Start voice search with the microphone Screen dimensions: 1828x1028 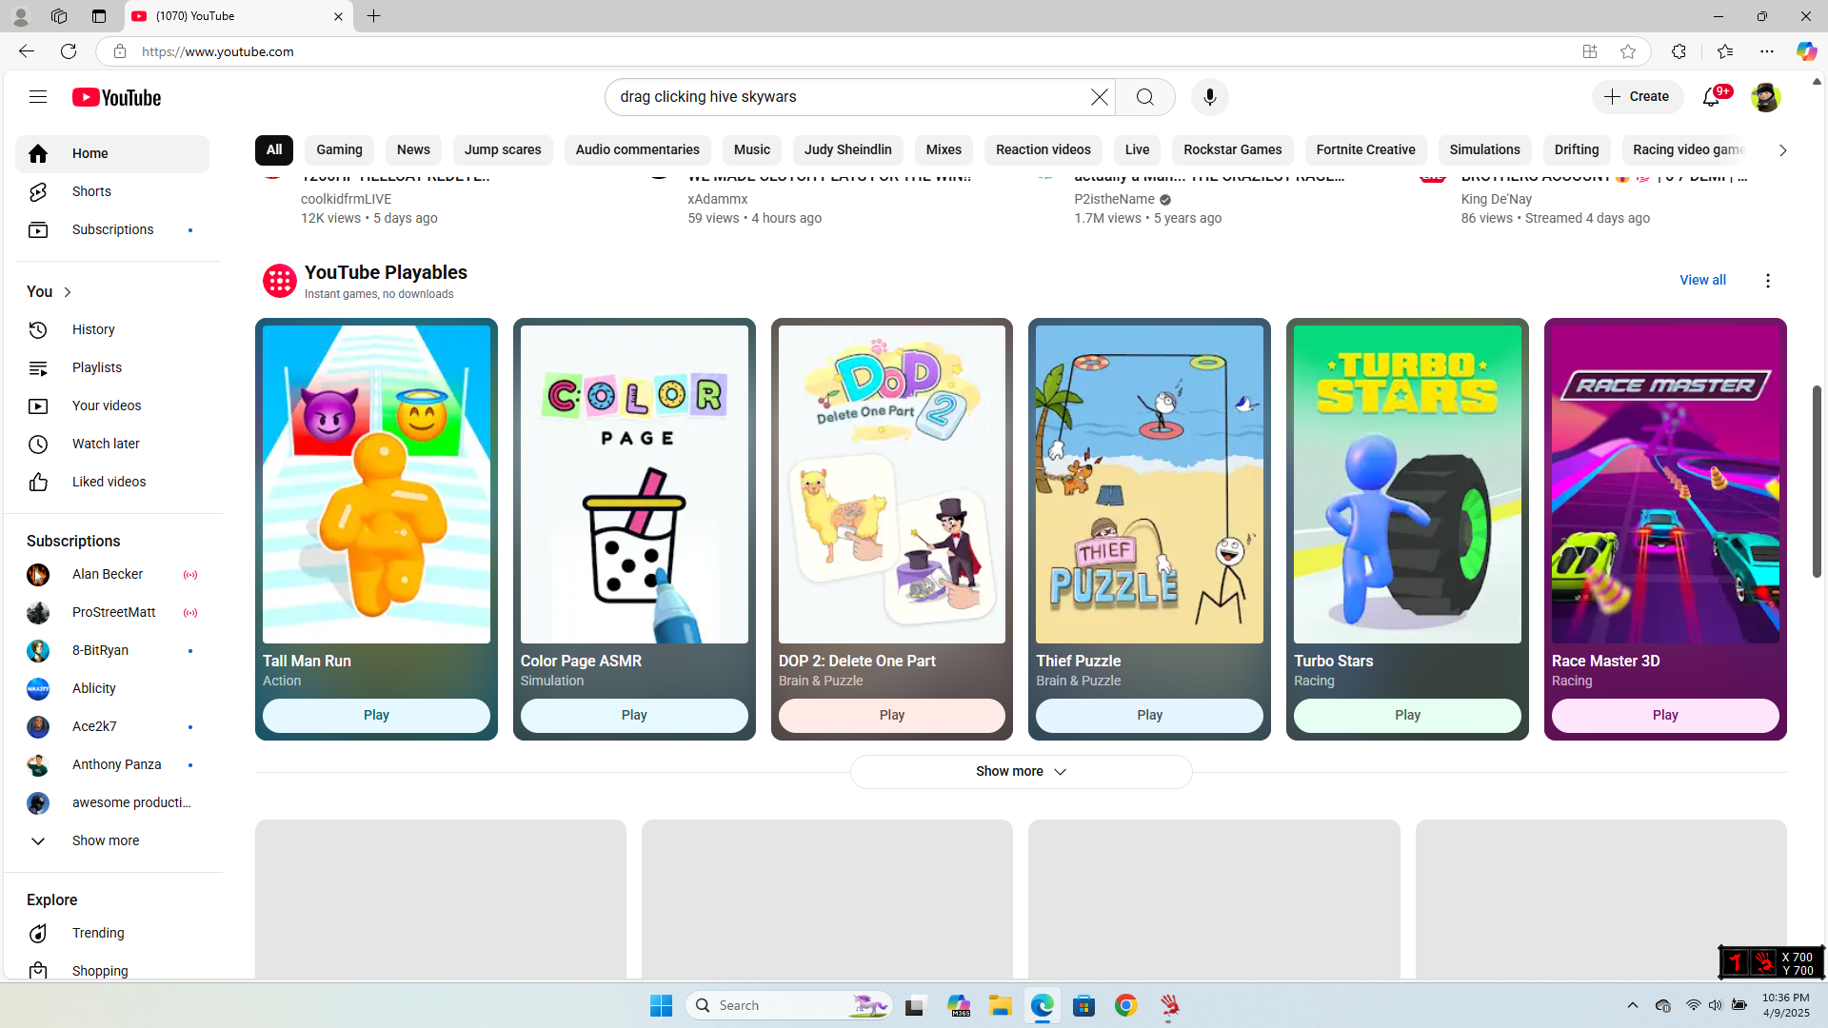[1209, 97]
